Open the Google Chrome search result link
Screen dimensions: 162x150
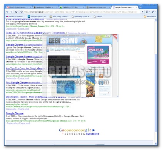[x=15, y=113]
